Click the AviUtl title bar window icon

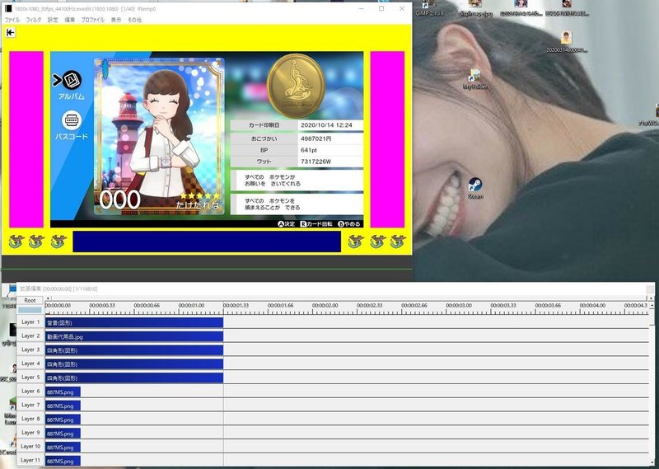point(8,8)
